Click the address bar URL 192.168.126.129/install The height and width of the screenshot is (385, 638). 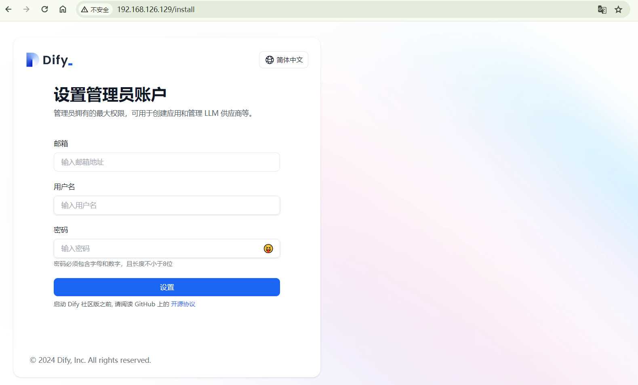tap(156, 9)
